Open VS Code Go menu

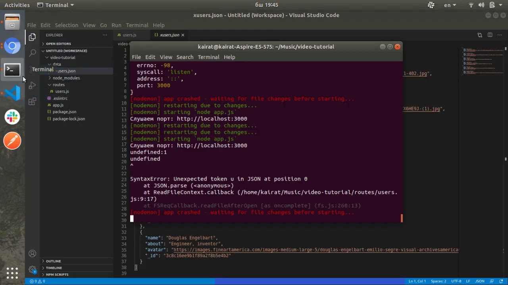click(x=103, y=25)
